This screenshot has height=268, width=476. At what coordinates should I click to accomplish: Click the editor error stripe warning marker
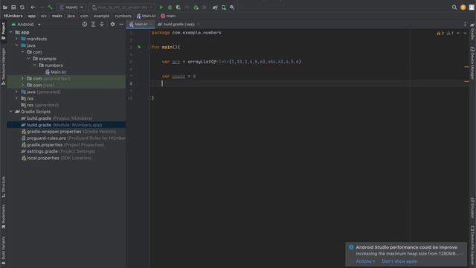click(x=466, y=66)
